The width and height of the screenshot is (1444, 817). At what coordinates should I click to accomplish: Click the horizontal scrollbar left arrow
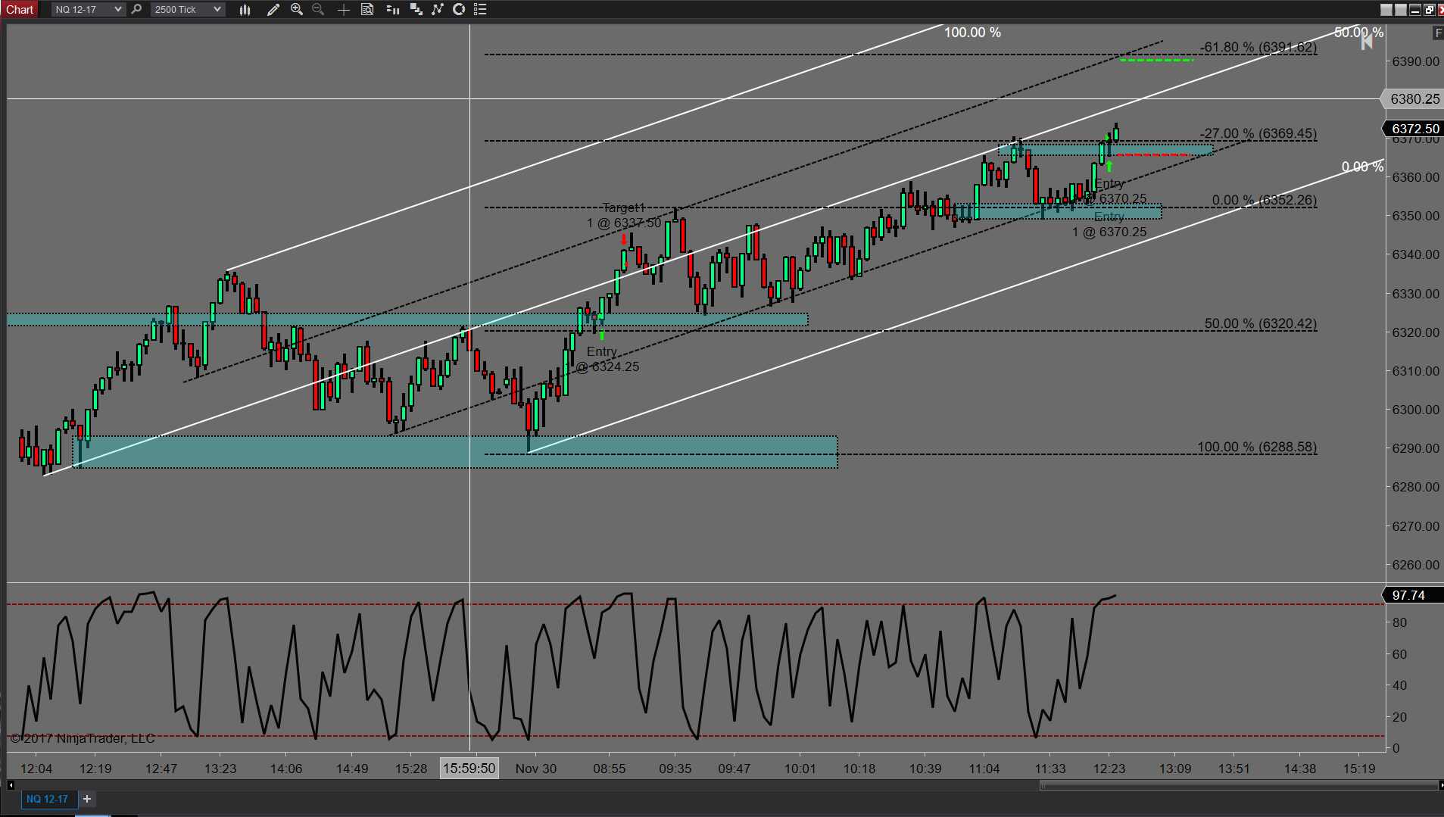tap(11, 785)
